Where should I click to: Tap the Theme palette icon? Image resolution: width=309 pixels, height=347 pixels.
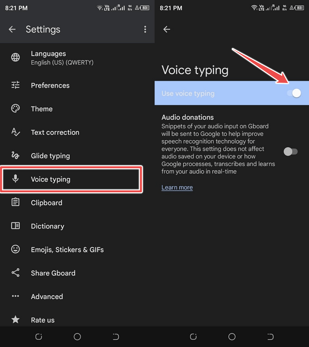15,108
